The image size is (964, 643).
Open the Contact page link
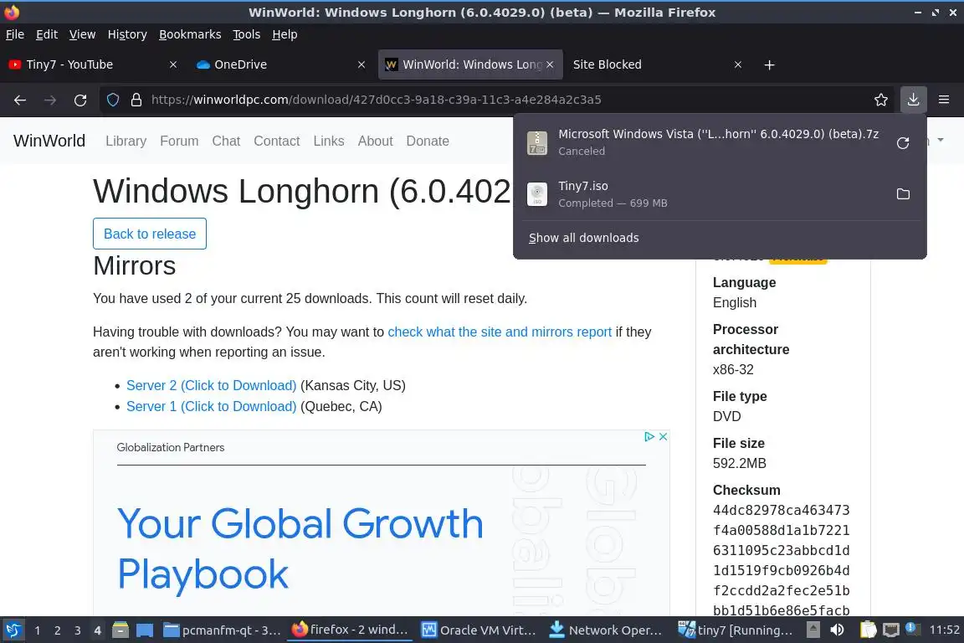coord(277,141)
